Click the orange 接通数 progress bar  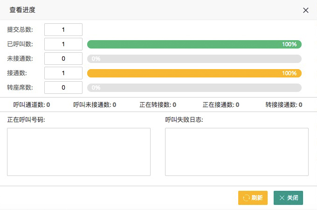[x=194, y=73]
